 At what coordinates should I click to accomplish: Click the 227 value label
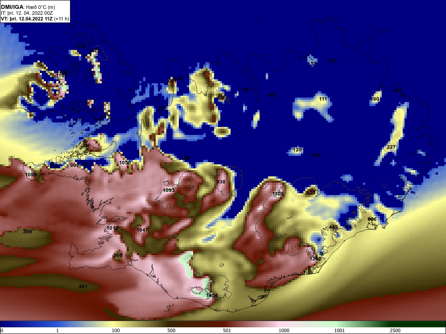pyautogui.click(x=392, y=147)
